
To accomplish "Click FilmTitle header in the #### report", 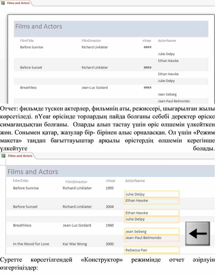I will pos(27,41).
